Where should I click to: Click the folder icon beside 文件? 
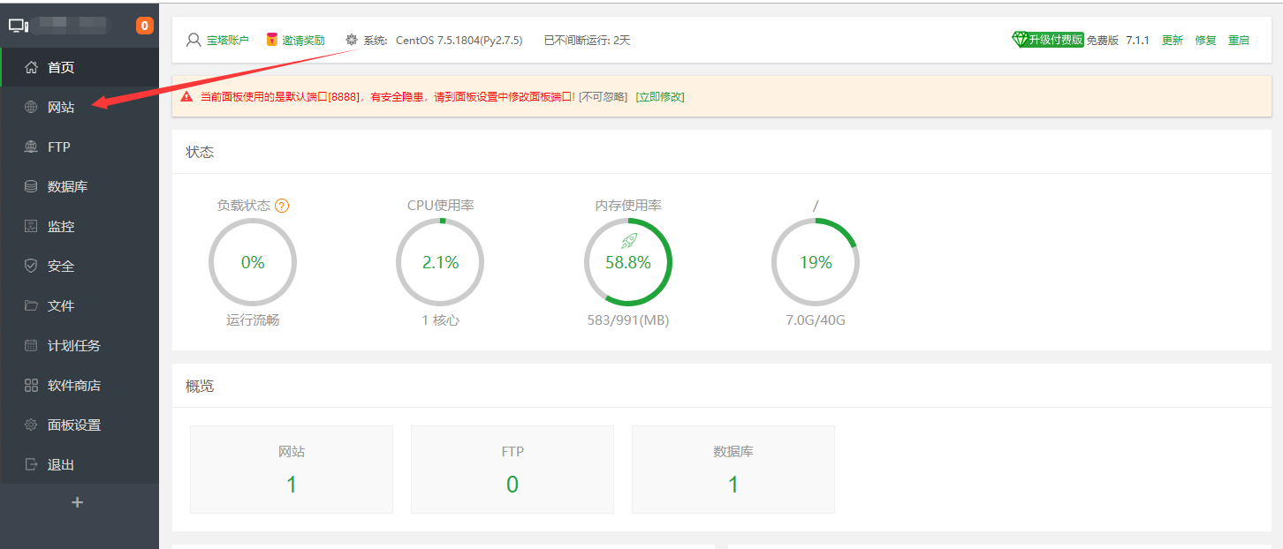(31, 306)
